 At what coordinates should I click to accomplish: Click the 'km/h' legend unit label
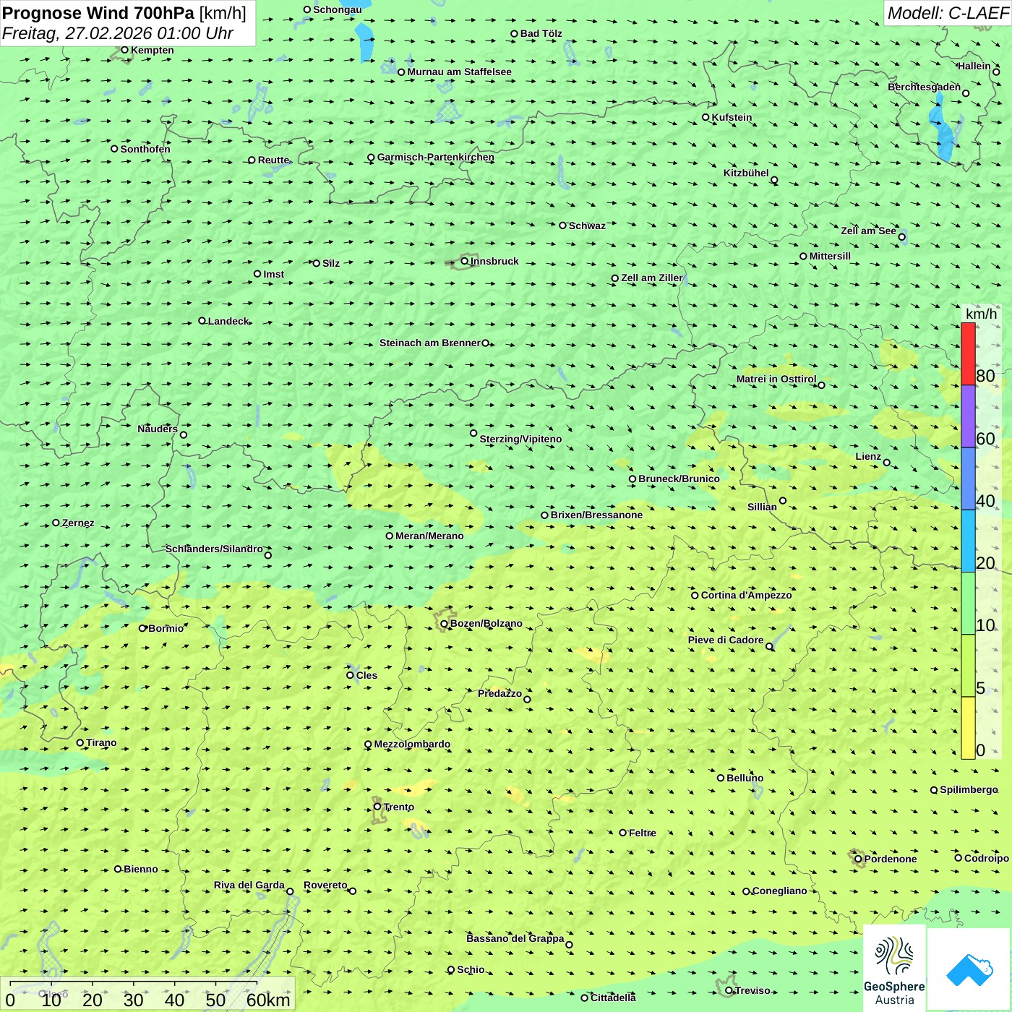[x=981, y=314]
